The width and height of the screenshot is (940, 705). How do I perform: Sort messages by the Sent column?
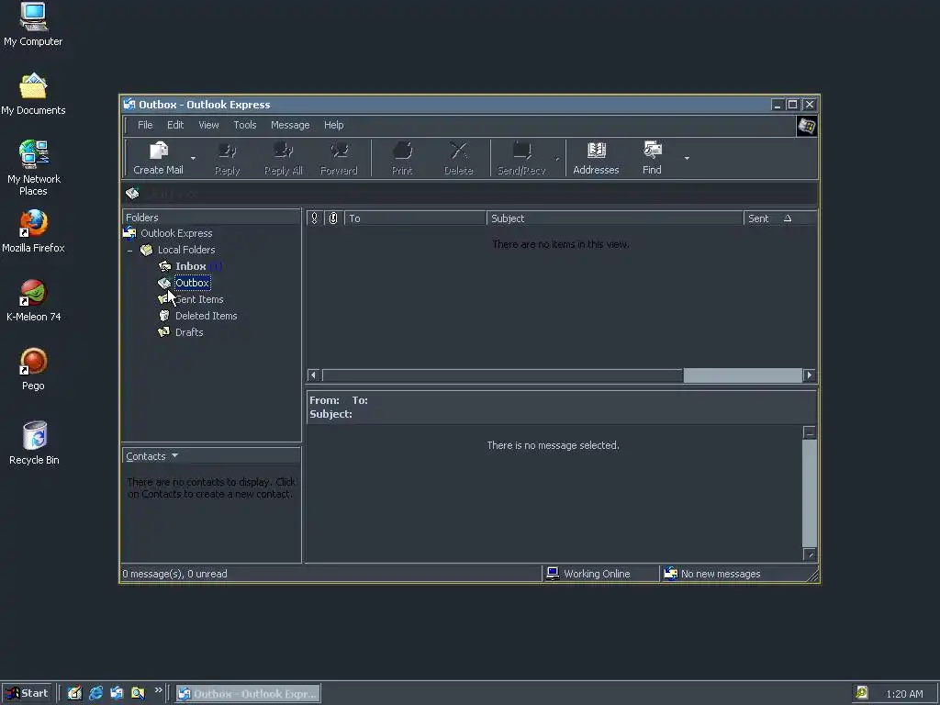click(780, 218)
